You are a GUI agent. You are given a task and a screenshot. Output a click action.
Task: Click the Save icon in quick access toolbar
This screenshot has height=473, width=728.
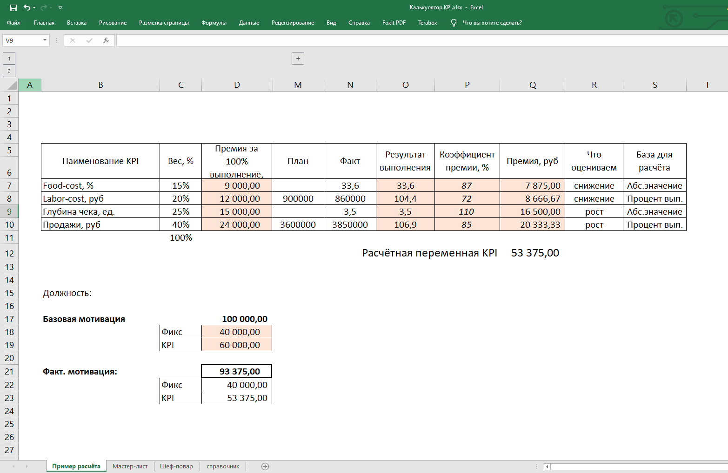(13, 7)
